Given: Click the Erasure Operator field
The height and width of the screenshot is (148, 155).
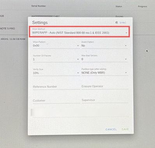Looking at the screenshot, I should pyautogui.click(x=105, y=86).
